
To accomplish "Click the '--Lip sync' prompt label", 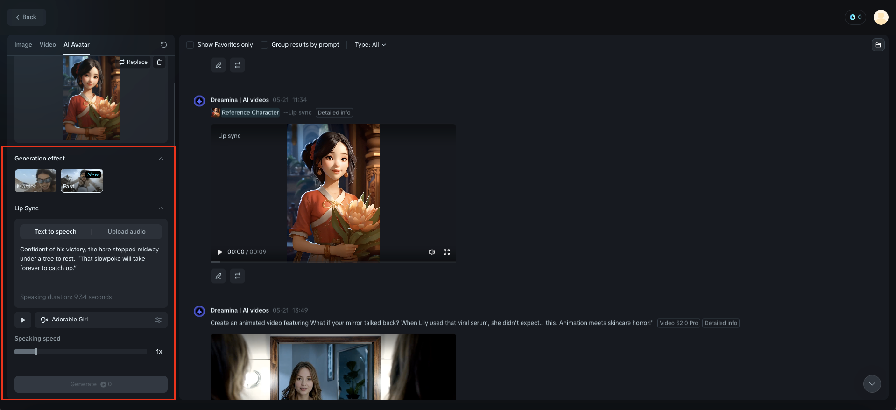I will coord(297,112).
